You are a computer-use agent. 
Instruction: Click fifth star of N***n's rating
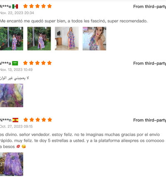50,120
